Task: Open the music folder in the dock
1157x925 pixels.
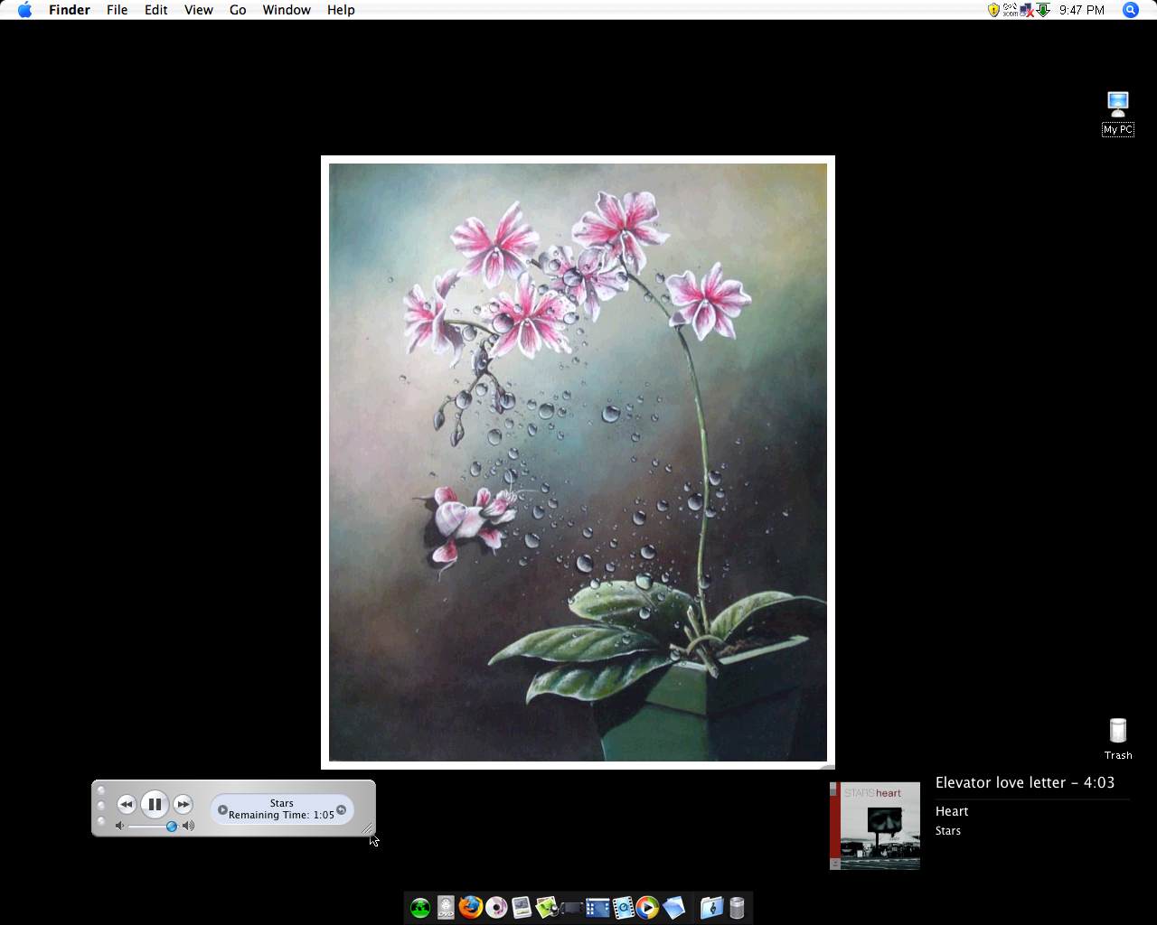Action: point(711,908)
